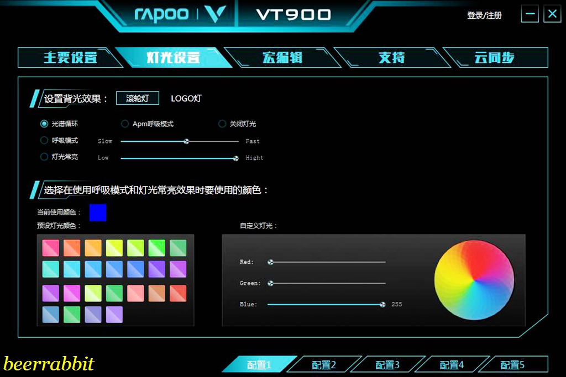Click the brightness slider handle

[234, 158]
